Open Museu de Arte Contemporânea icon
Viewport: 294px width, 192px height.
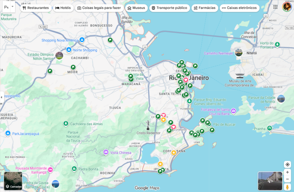240,75
